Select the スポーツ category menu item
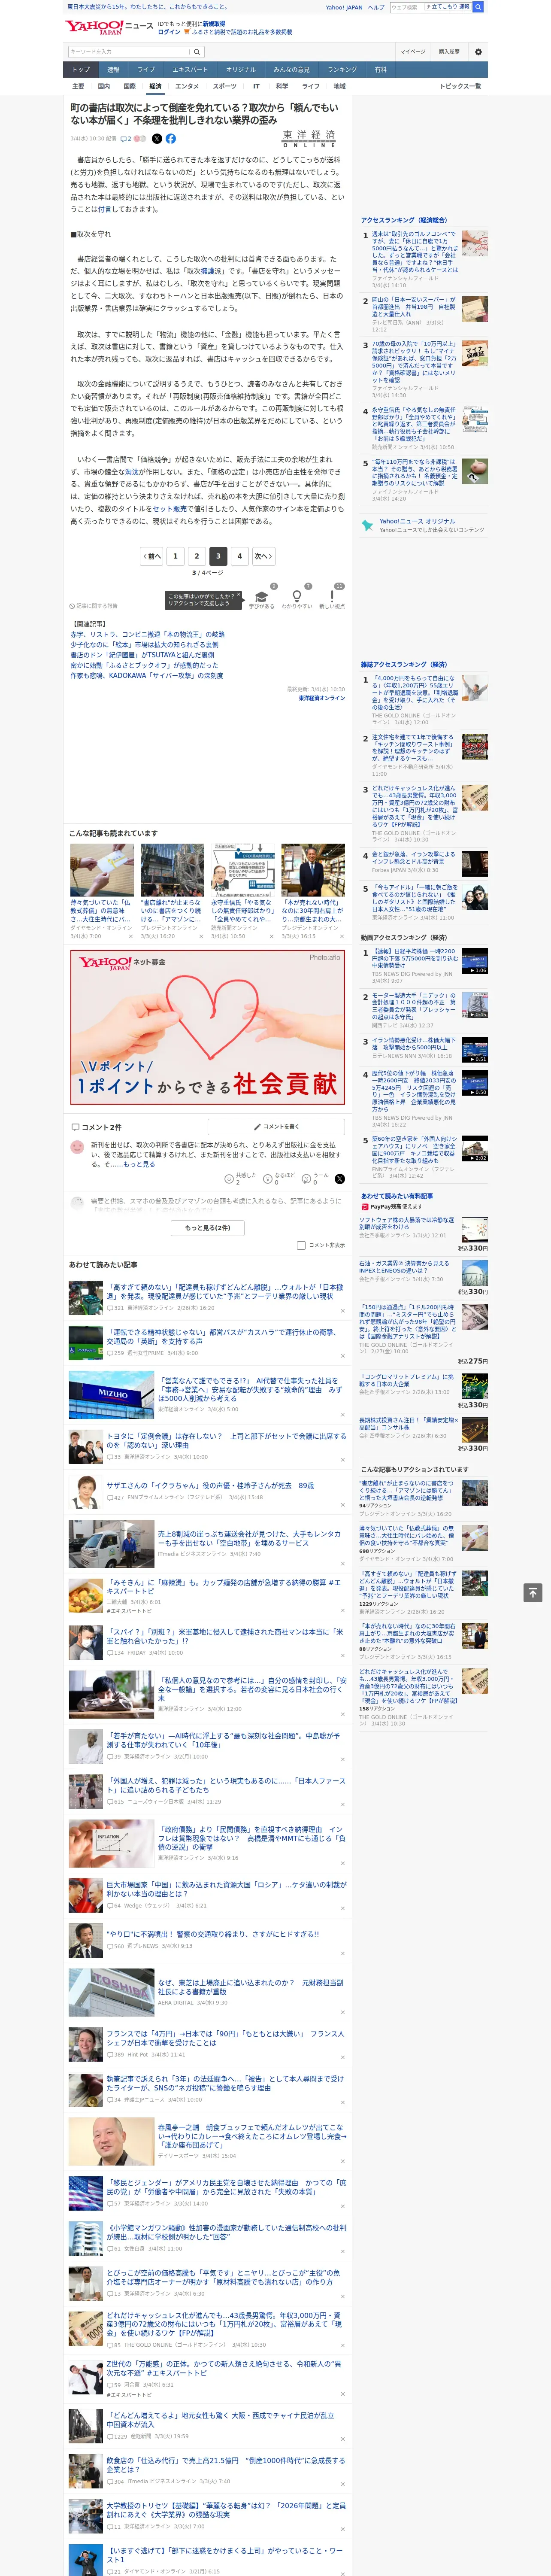 pyautogui.click(x=225, y=86)
